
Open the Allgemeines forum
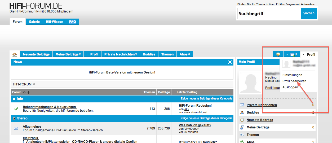pos(32,127)
